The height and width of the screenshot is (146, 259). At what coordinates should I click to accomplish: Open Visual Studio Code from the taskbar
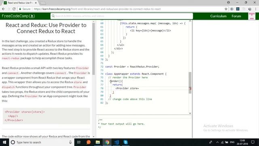point(116,142)
